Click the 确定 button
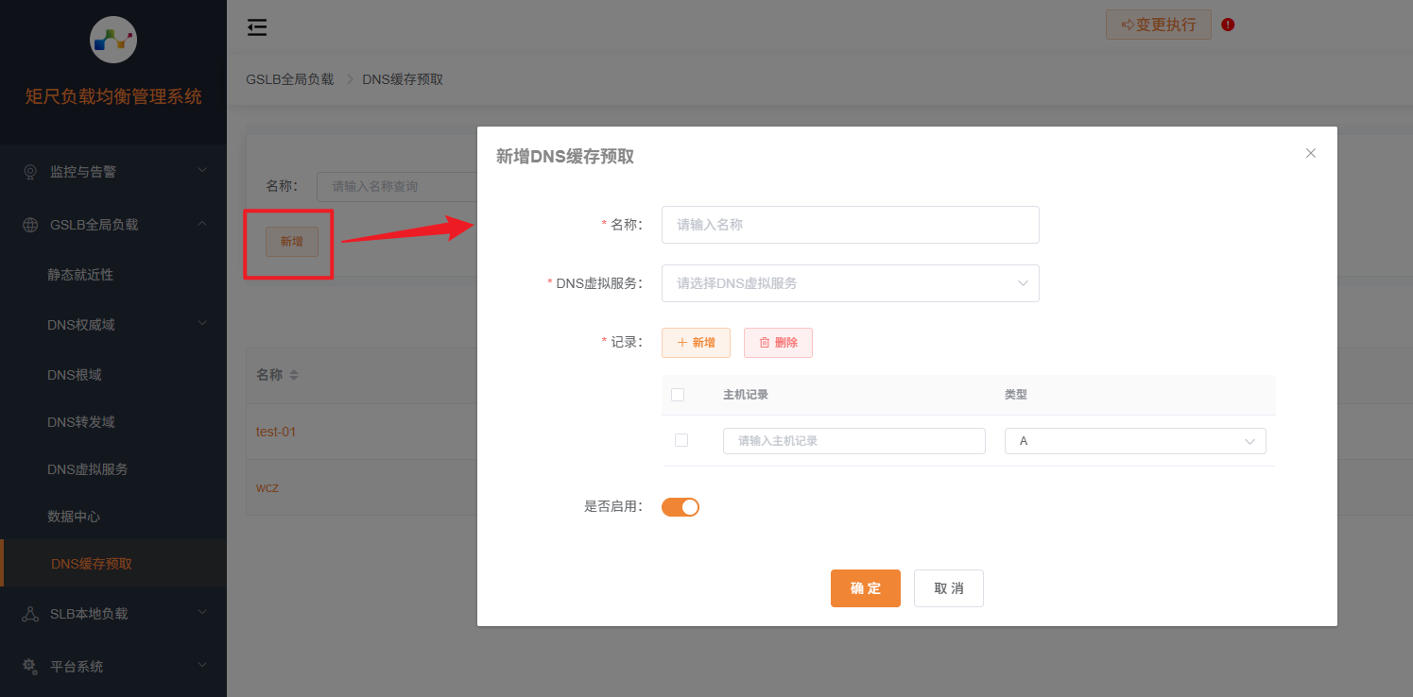This screenshot has width=1413, height=697. pyautogui.click(x=865, y=588)
